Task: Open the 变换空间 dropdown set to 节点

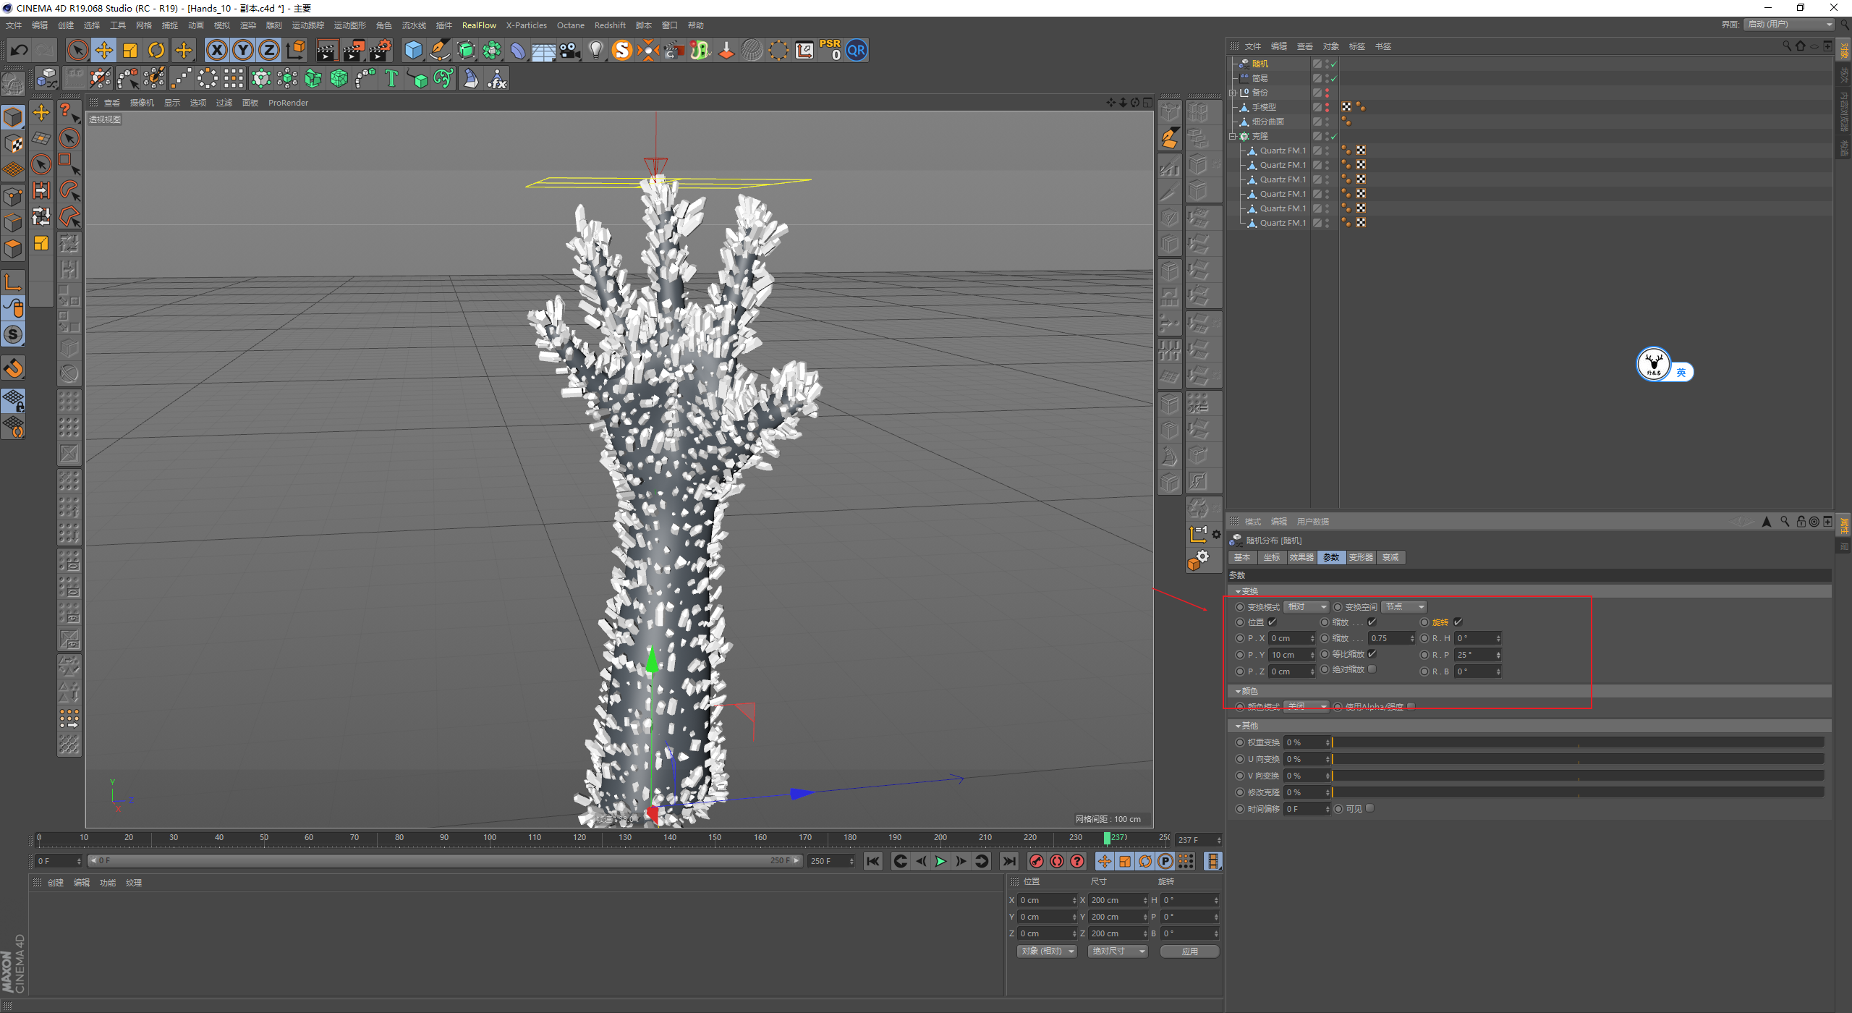Action: tap(1404, 606)
